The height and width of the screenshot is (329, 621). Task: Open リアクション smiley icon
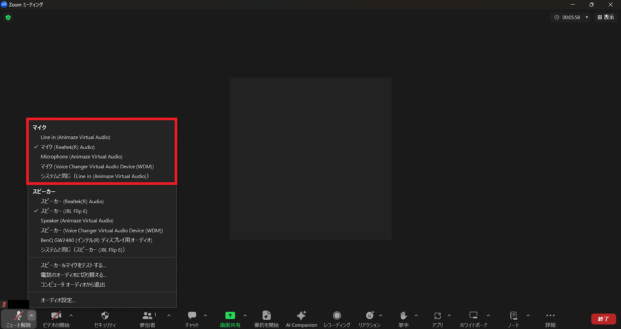point(369,315)
